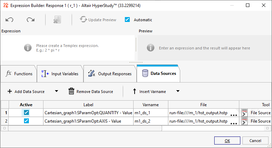Click the Insert Varname up-arrow icon
Screen dimensions: 272x148
135,92
